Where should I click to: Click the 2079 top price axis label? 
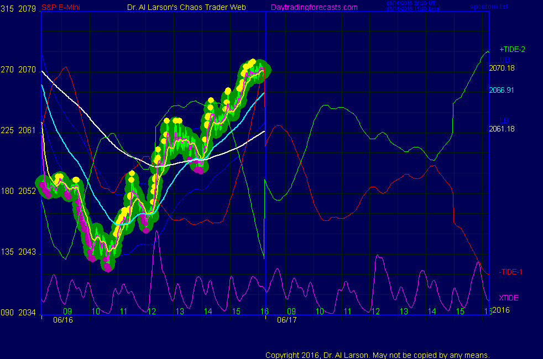tap(27, 7)
